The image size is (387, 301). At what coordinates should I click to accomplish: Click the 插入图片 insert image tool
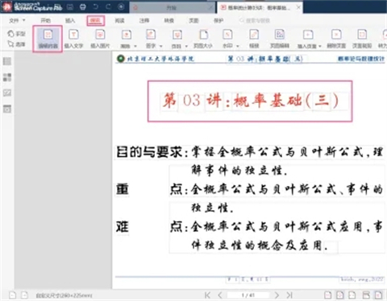pos(100,39)
